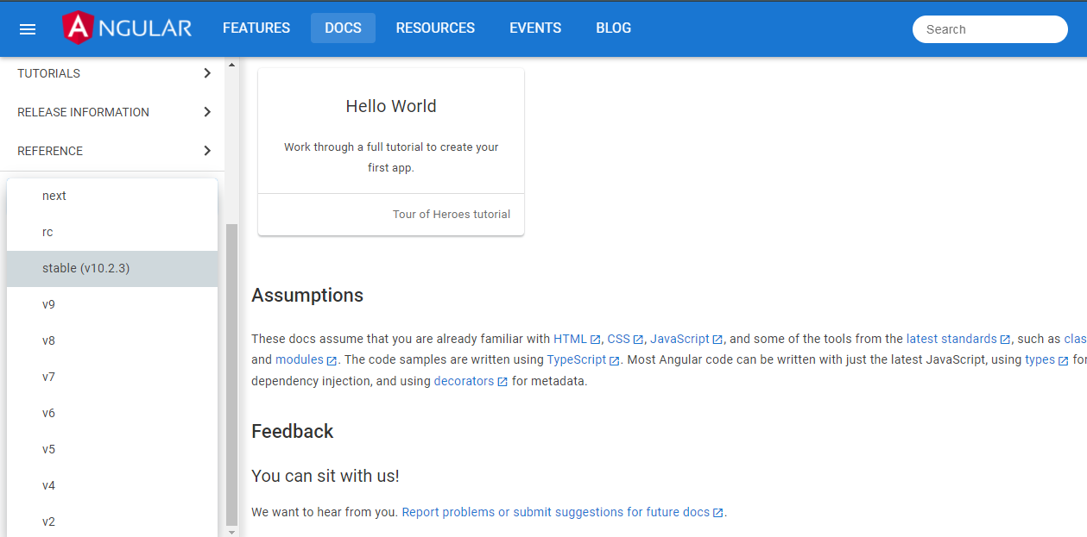Select the TUTORIALS sidebar section

click(112, 73)
